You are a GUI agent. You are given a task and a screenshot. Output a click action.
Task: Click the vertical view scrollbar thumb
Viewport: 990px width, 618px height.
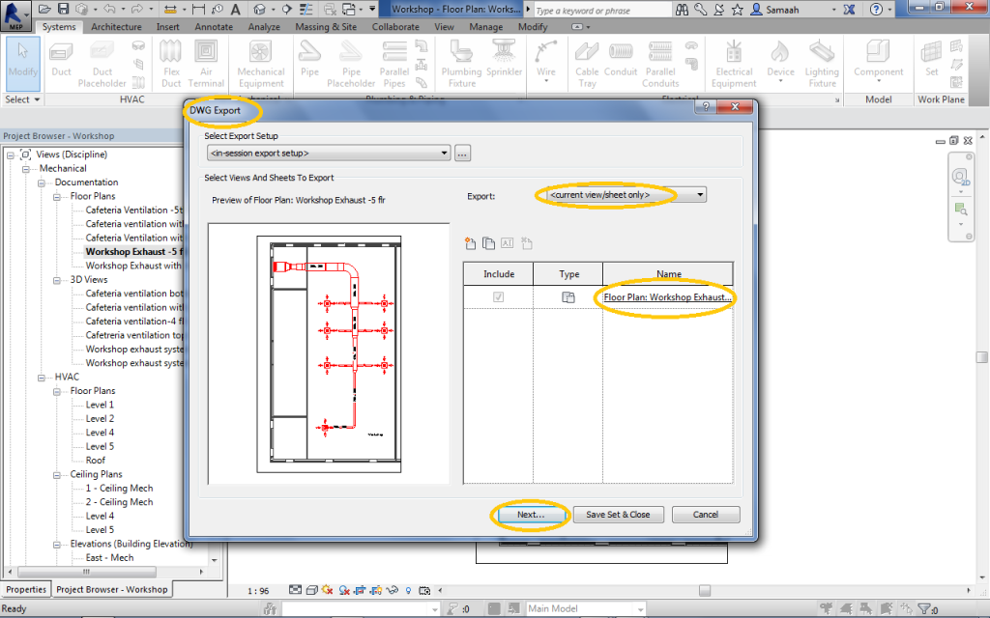[982, 357]
